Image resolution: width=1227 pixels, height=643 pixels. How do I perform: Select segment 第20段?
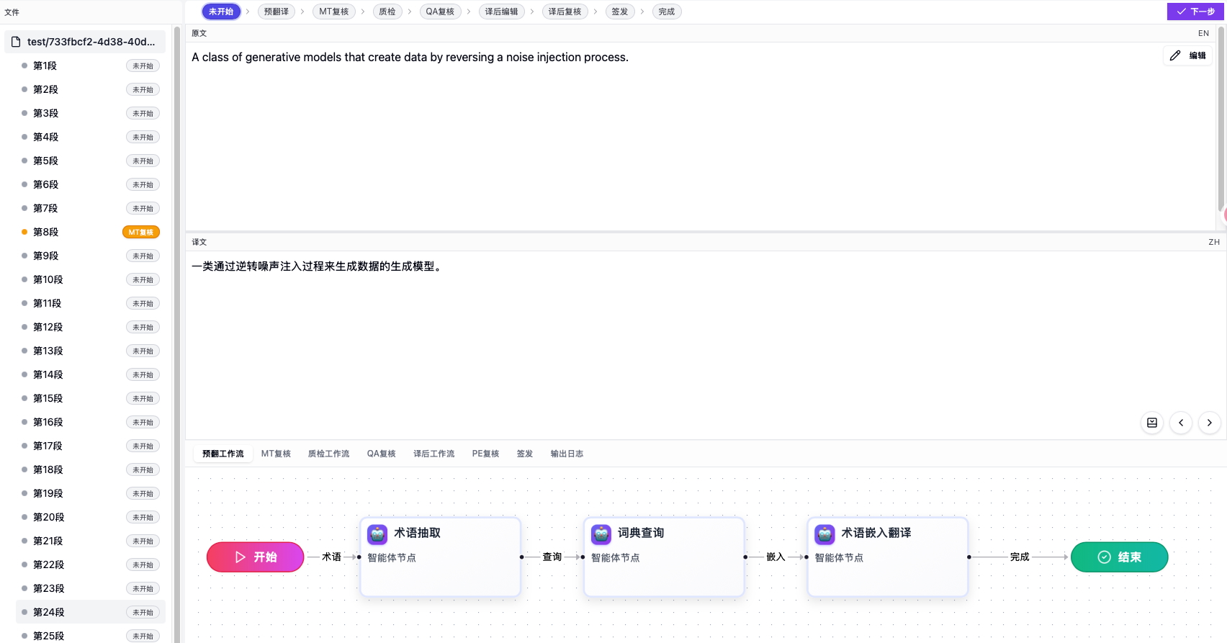91,517
